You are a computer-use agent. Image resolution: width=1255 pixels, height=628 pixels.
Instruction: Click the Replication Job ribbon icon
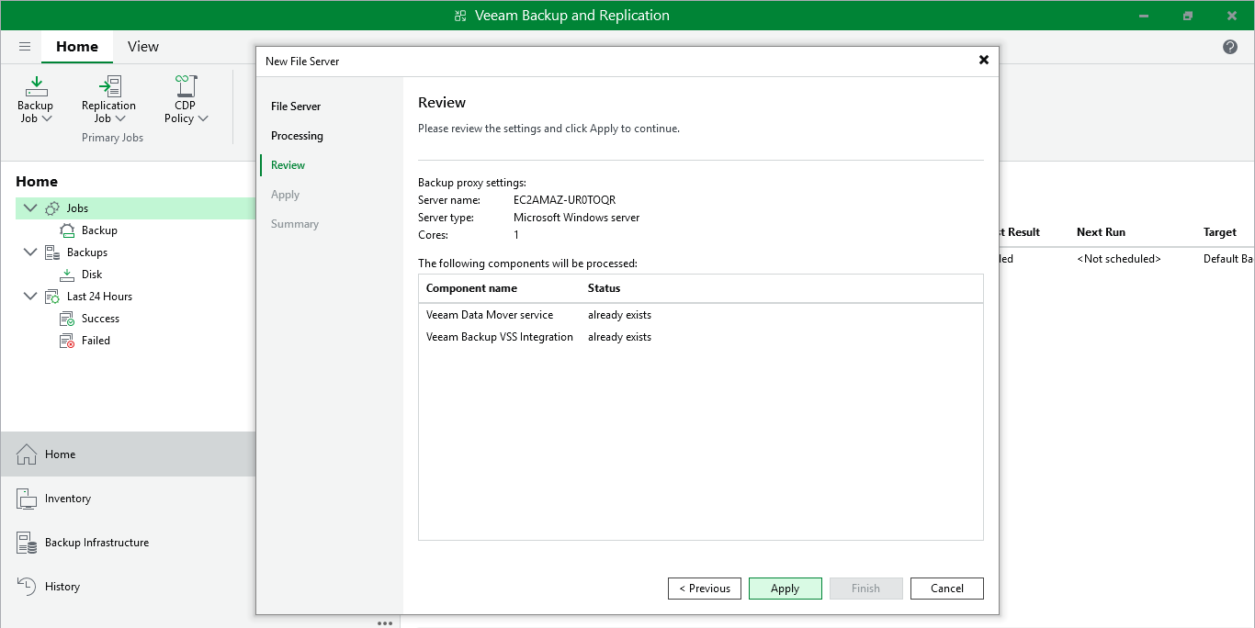(109, 86)
